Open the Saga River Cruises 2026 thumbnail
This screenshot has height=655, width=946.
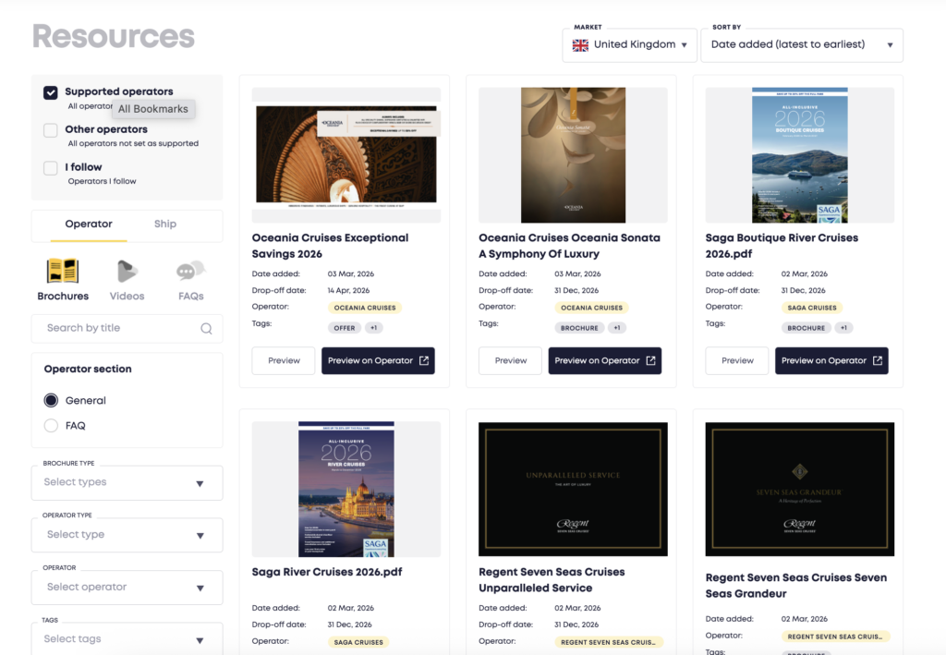click(x=346, y=489)
